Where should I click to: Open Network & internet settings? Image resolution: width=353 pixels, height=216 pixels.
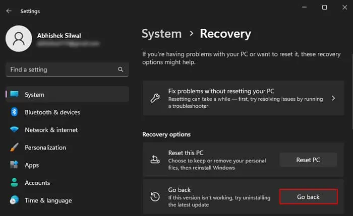[x=51, y=130]
